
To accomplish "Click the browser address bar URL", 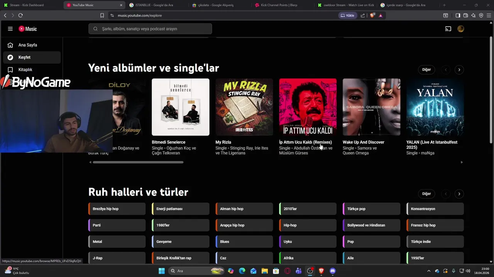I will [140, 15].
